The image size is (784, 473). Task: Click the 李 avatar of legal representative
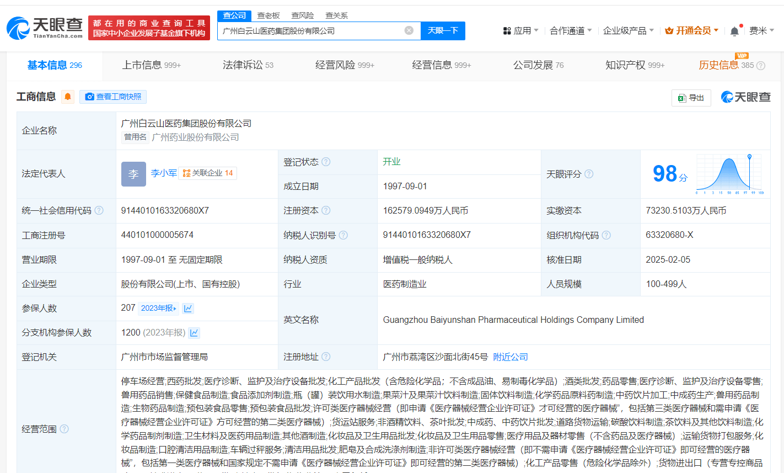pos(133,174)
